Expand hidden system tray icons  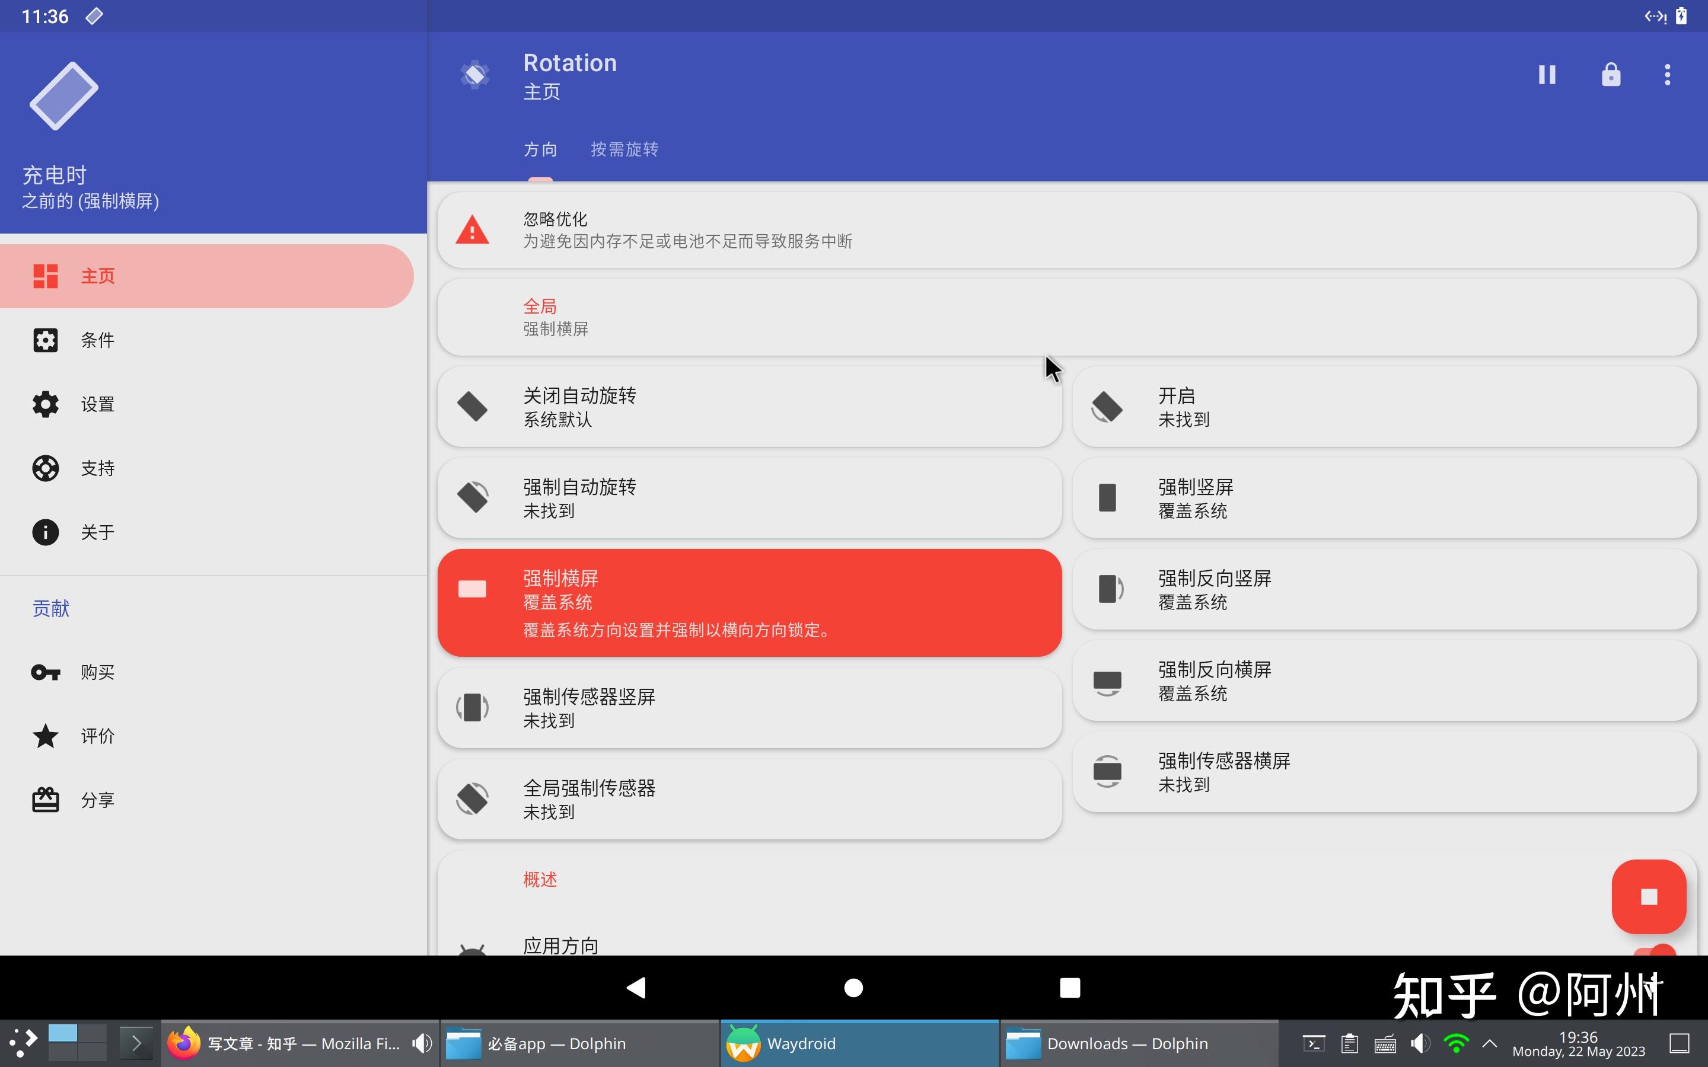(1488, 1042)
